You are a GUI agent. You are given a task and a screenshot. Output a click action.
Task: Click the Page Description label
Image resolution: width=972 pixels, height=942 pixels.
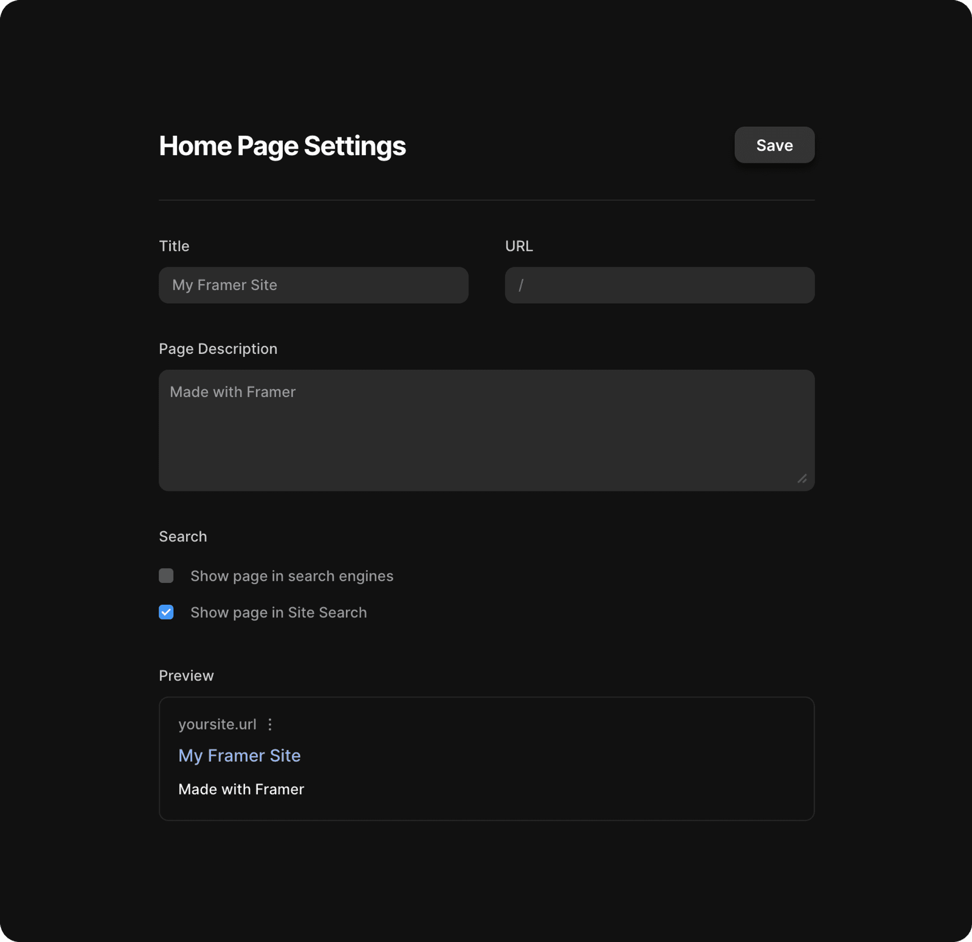(x=218, y=349)
